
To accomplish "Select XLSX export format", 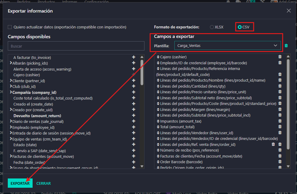I will 212,27.
